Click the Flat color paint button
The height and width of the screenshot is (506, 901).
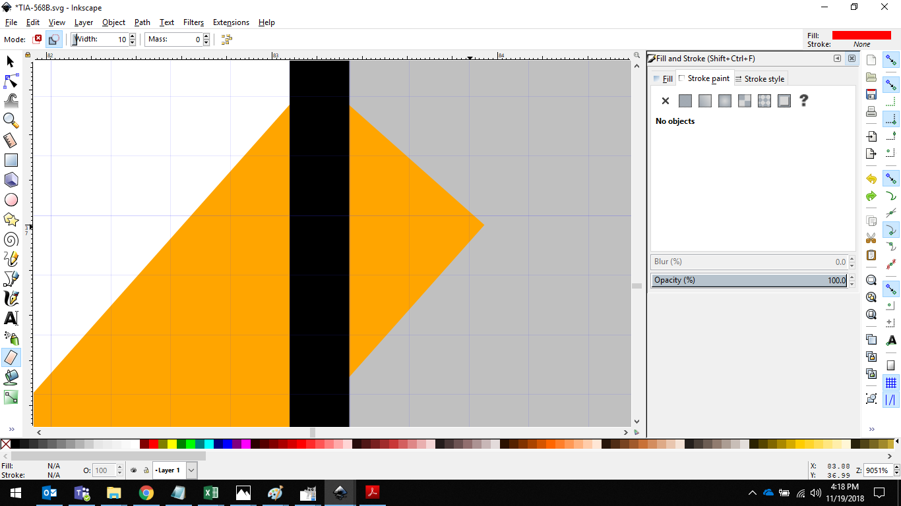coord(685,101)
